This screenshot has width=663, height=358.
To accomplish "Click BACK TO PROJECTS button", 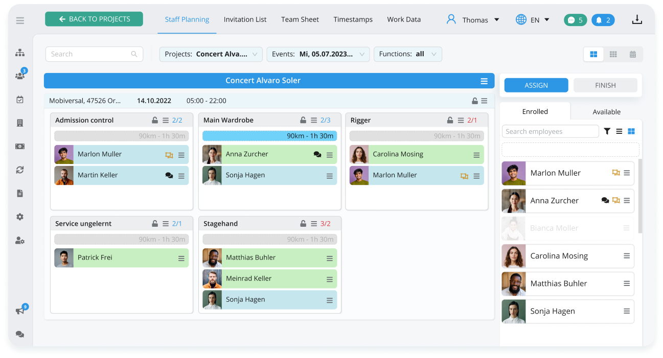I will [x=94, y=18].
